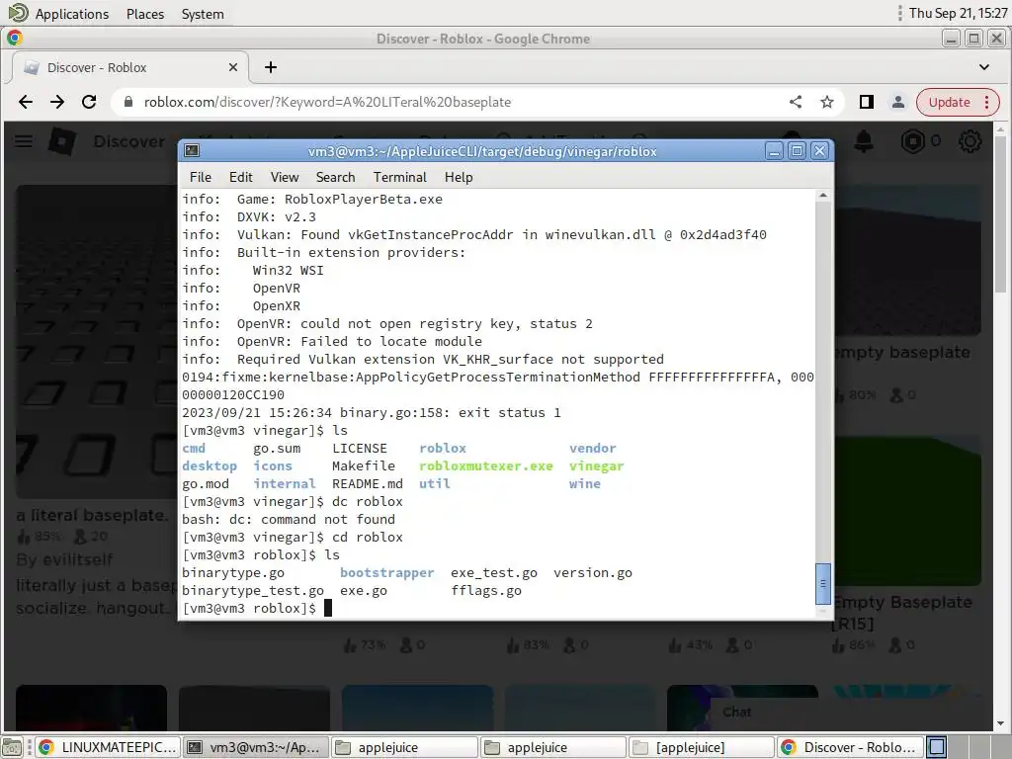
Task: Open a new Chrome tab
Action: point(271,67)
